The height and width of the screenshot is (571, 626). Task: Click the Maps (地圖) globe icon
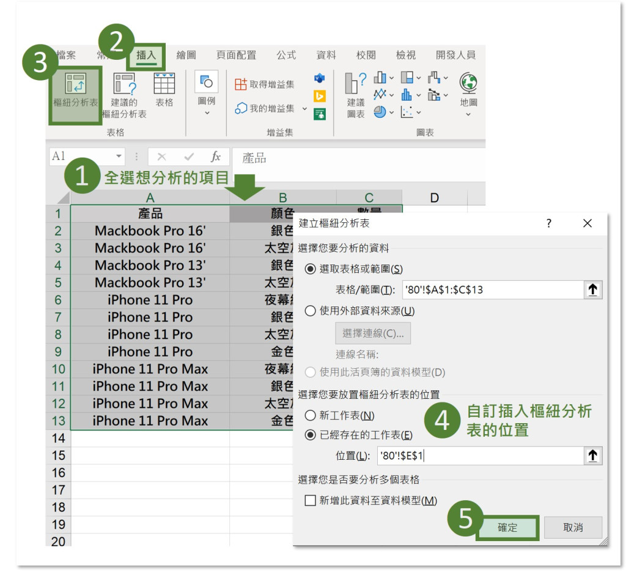(468, 83)
